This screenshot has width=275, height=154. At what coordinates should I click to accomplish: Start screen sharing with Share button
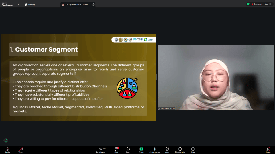[141, 149]
